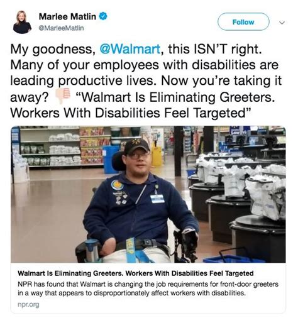Image resolution: width=298 pixels, height=318 pixels.
Task: Click the 'NPR has found' card description
Action: coord(148,288)
